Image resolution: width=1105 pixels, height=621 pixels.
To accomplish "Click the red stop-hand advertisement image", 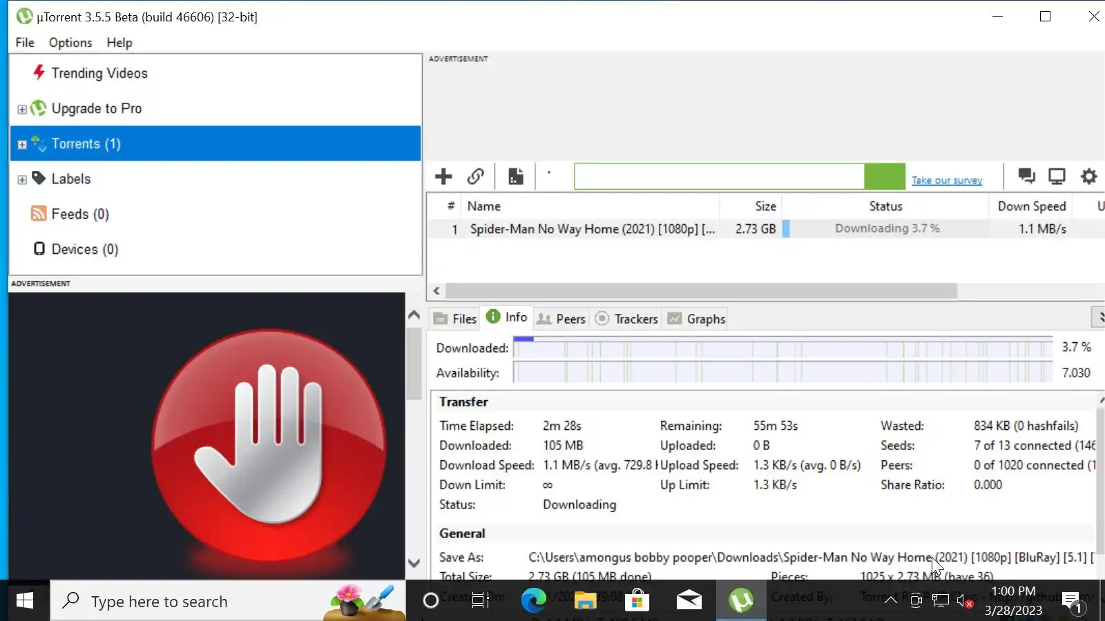I will (269, 445).
